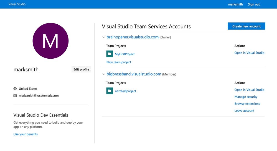Click the Use your benefits link

pyautogui.click(x=26, y=134)
